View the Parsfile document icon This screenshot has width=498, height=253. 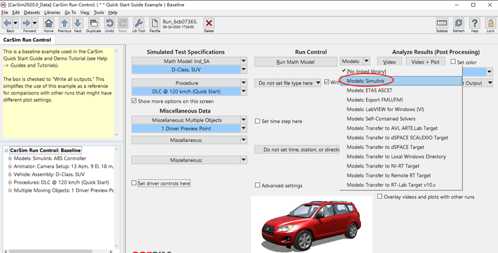(155, 23)
